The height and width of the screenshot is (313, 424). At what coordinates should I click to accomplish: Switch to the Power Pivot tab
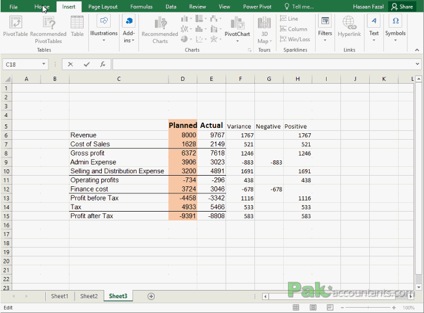(x=257, y=6)
